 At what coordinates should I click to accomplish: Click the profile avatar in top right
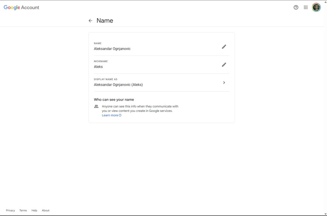coord(316,7)
